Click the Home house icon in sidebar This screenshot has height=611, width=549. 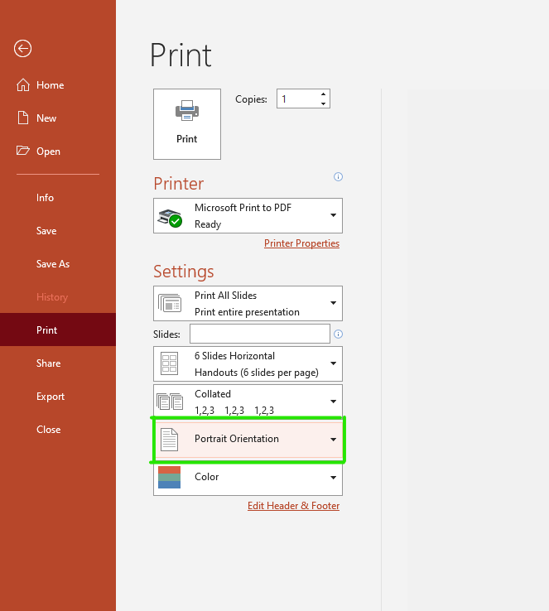pyautogui.click(x=23, y=84)
